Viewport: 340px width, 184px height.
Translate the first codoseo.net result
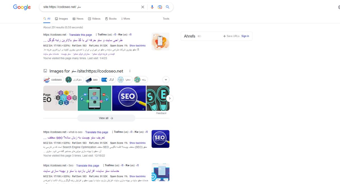(x=80, y=35)
